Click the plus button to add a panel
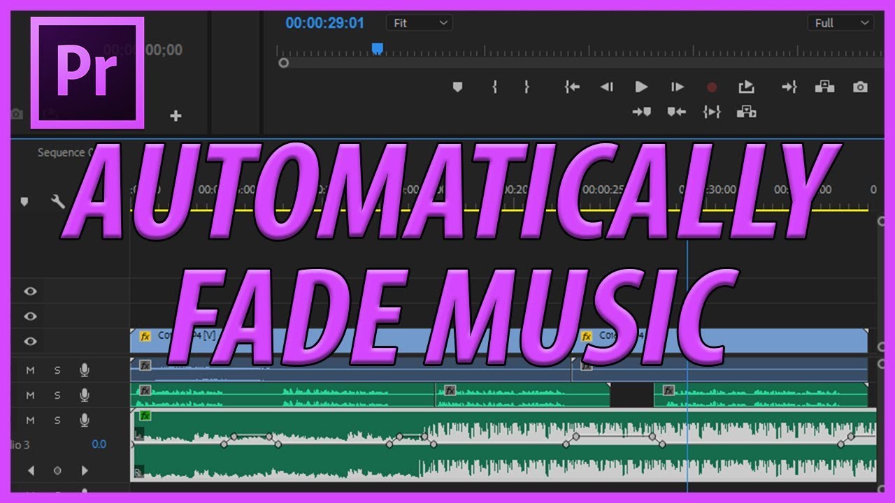 point(175,116)
